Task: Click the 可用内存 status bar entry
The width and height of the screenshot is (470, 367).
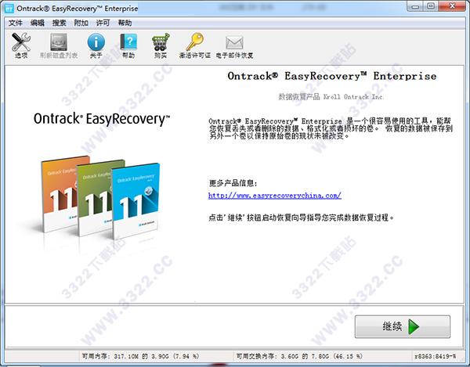Action: pos(140,356)
